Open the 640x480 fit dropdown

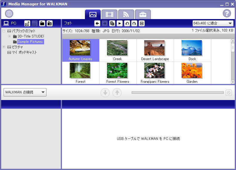click(x=213, y=23)
